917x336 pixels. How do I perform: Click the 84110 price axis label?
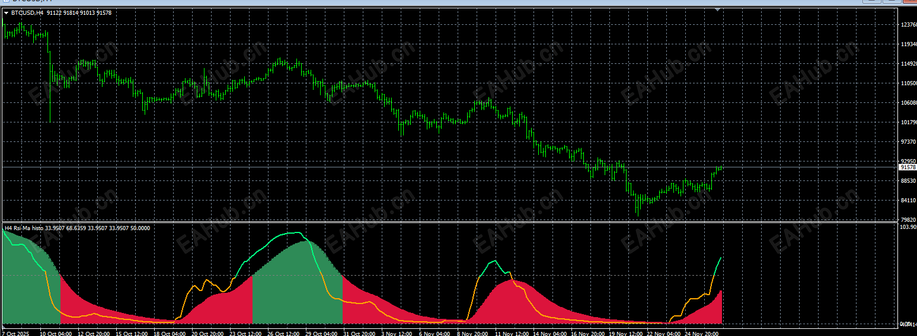[909, 201]
